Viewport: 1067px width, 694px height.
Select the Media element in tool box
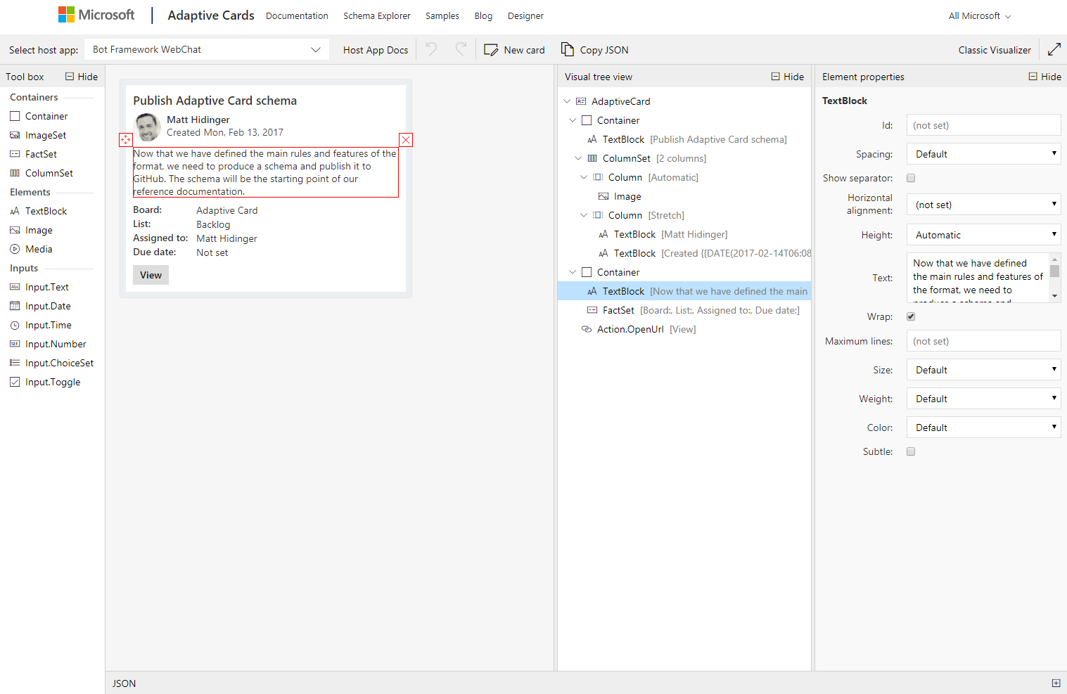[x=39, y=249]
